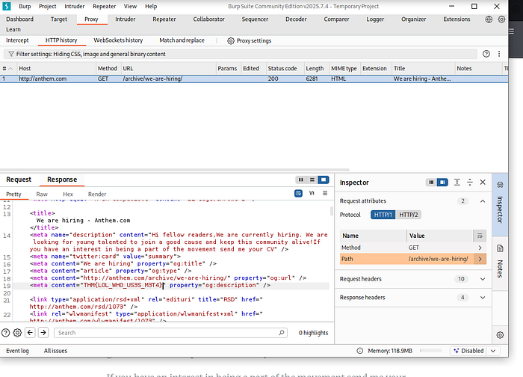Open HTTP history three-dot options menu
The height and width of the screenshot is (377, 523).
point(499,54)
